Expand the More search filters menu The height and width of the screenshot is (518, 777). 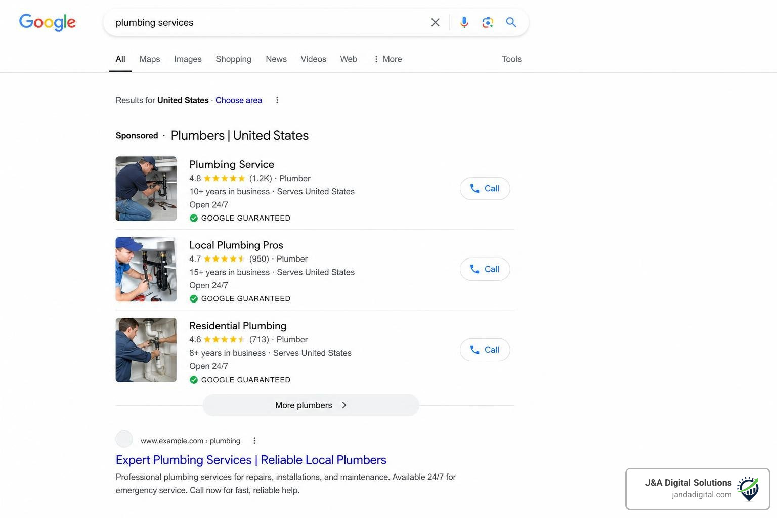pyautogui.click(x=387, y=59)
